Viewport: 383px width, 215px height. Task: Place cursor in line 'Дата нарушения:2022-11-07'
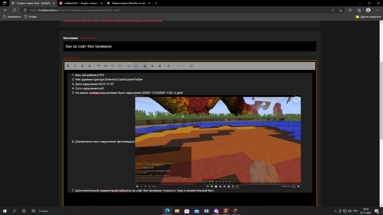pos(94,84)
